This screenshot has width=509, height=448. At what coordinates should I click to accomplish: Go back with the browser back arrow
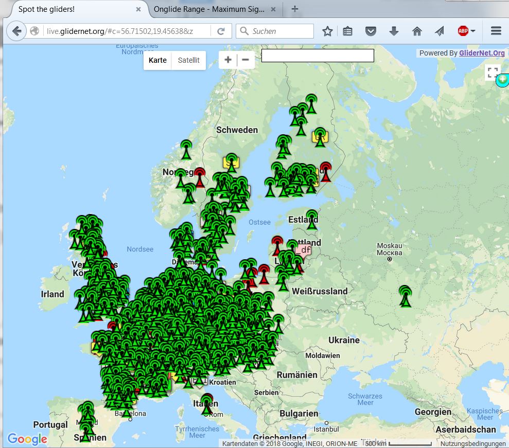[x=16, y=31]
